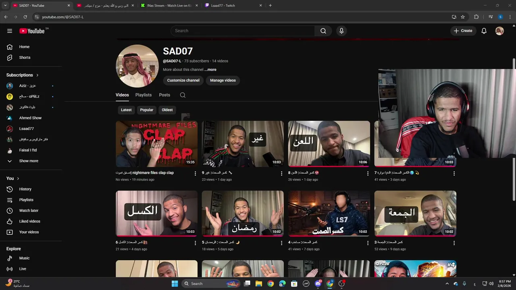The height and width of the screenshot is (290, 516).
Task: Open a new browser tab
Action: point(270,6)
